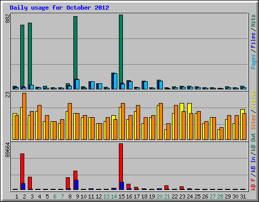259x202 pixels.
Task: Click day 29 on the date axis
Action: pyautogui.click(x=228, y=196)
